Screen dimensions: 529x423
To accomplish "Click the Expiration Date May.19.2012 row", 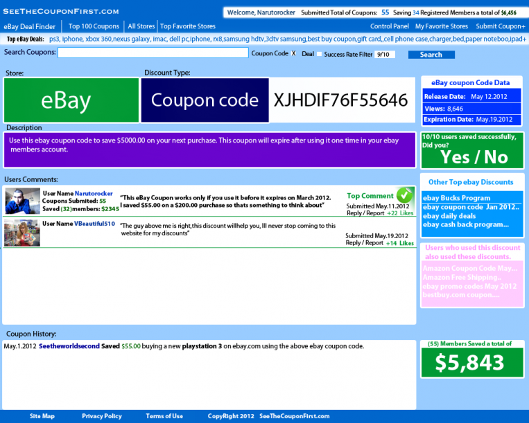I will 471,120.
